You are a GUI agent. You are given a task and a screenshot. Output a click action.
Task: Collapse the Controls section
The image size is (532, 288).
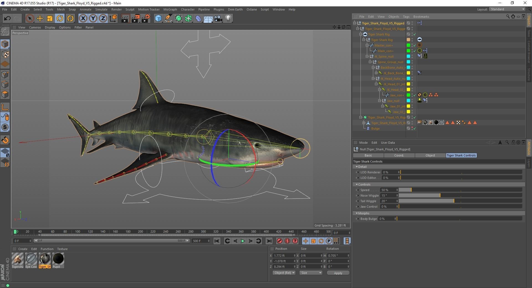tap(357, 184)
